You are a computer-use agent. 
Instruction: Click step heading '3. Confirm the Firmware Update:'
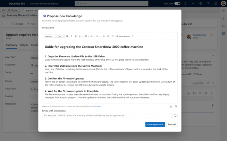click(64, 79)
